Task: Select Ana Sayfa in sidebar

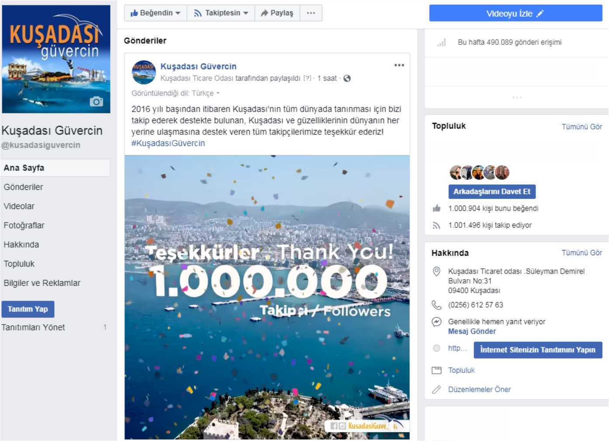Action: click(55, 168)
